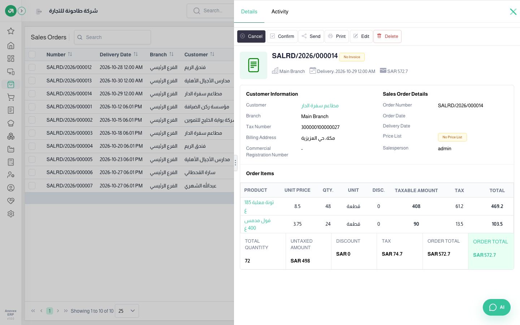Switch to the Details tab
This screenshot has width=520, height=325.
(x=249, y=12)
